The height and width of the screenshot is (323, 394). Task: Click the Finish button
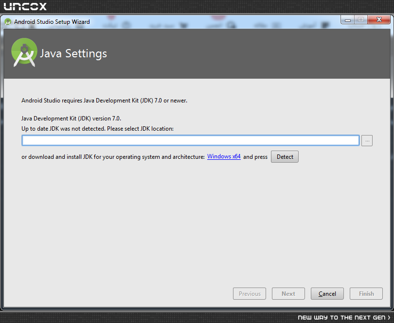[366, 294]
